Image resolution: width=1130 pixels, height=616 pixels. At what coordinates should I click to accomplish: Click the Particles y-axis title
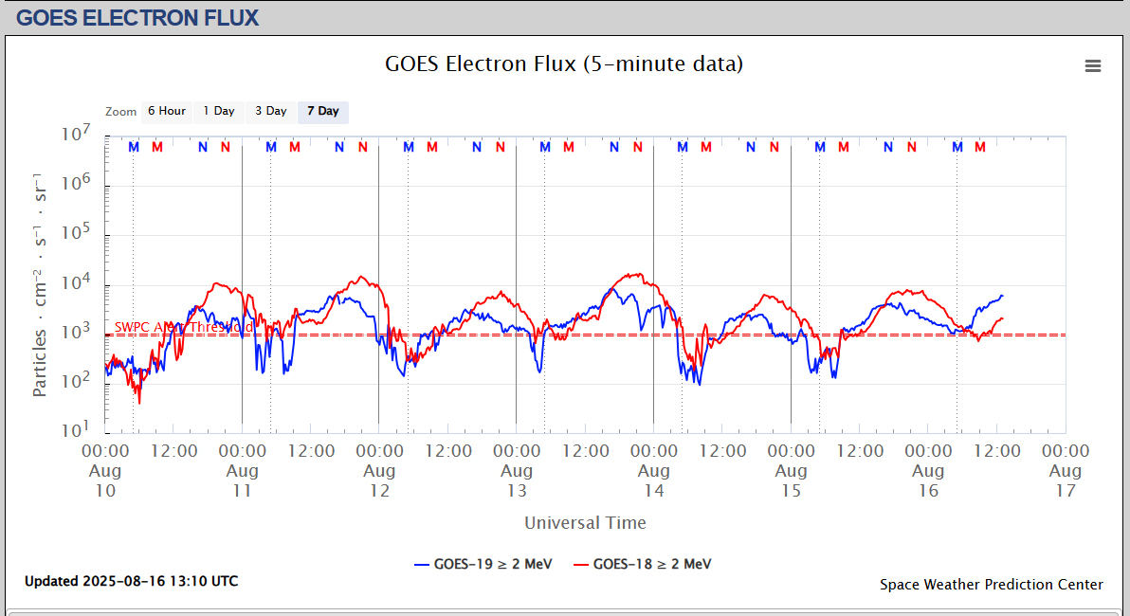(x=40, y=284)
